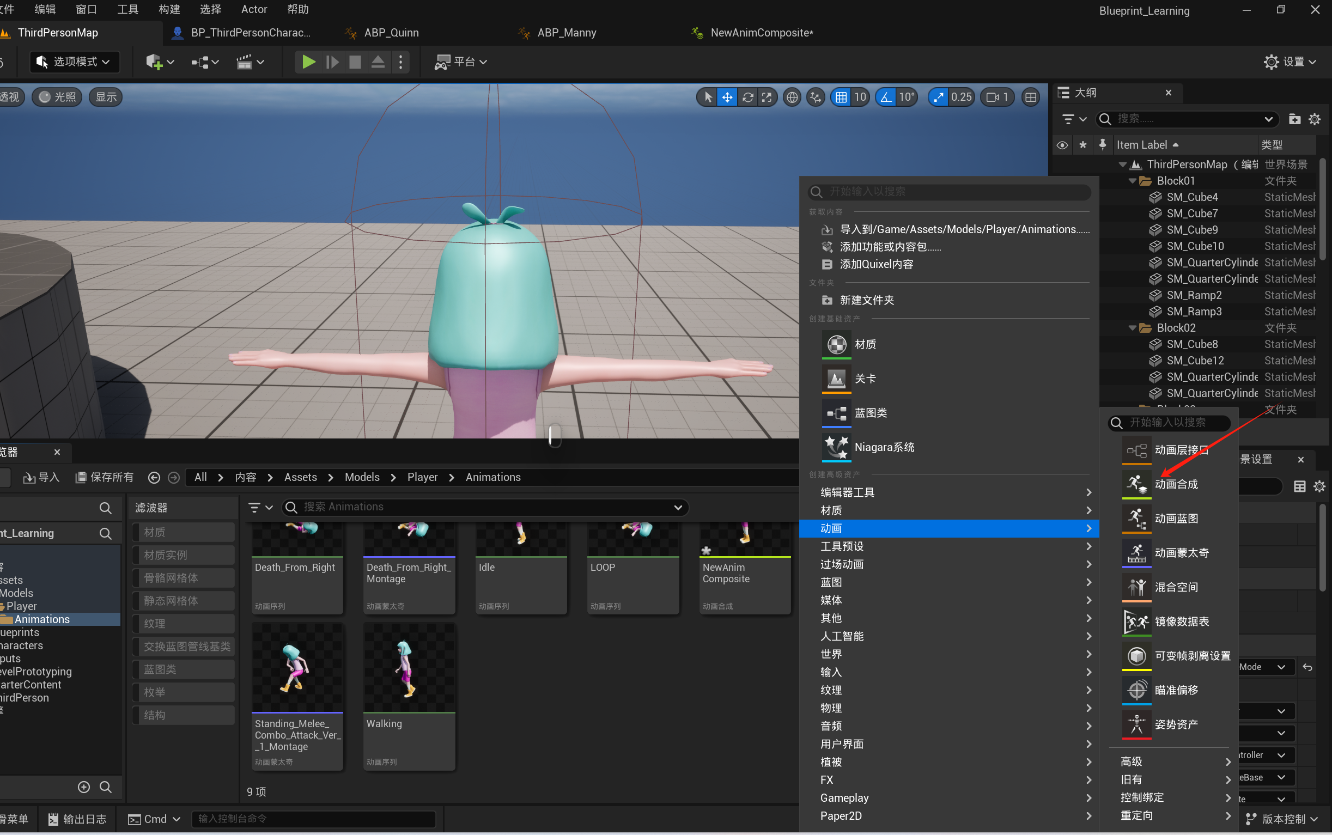This screenshot has width=1332, height=835.
Task: Open the Walking animation thumbnail
Action: tap(409, 668)
